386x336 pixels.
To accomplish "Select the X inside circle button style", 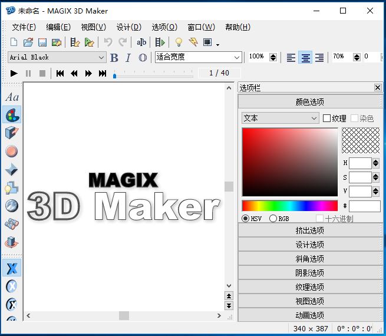I will (12, 286).
